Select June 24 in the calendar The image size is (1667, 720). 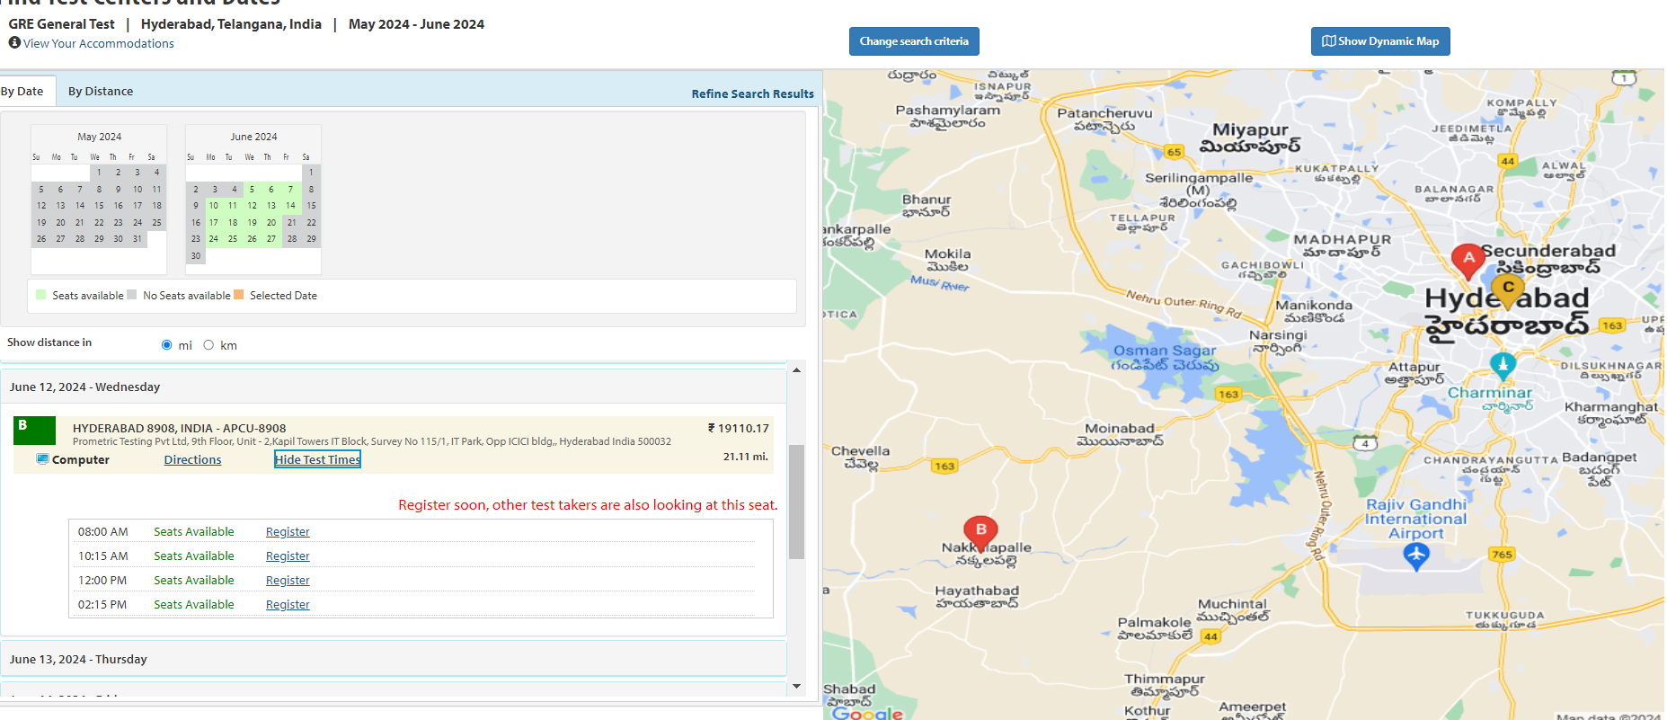point(214,239)
